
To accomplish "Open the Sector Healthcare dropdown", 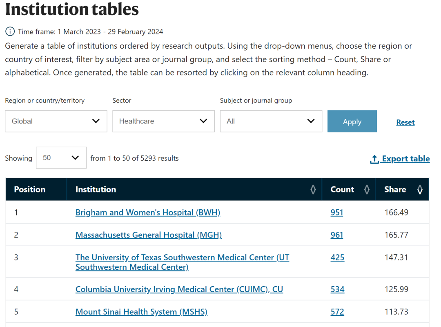I will (163, 121).
